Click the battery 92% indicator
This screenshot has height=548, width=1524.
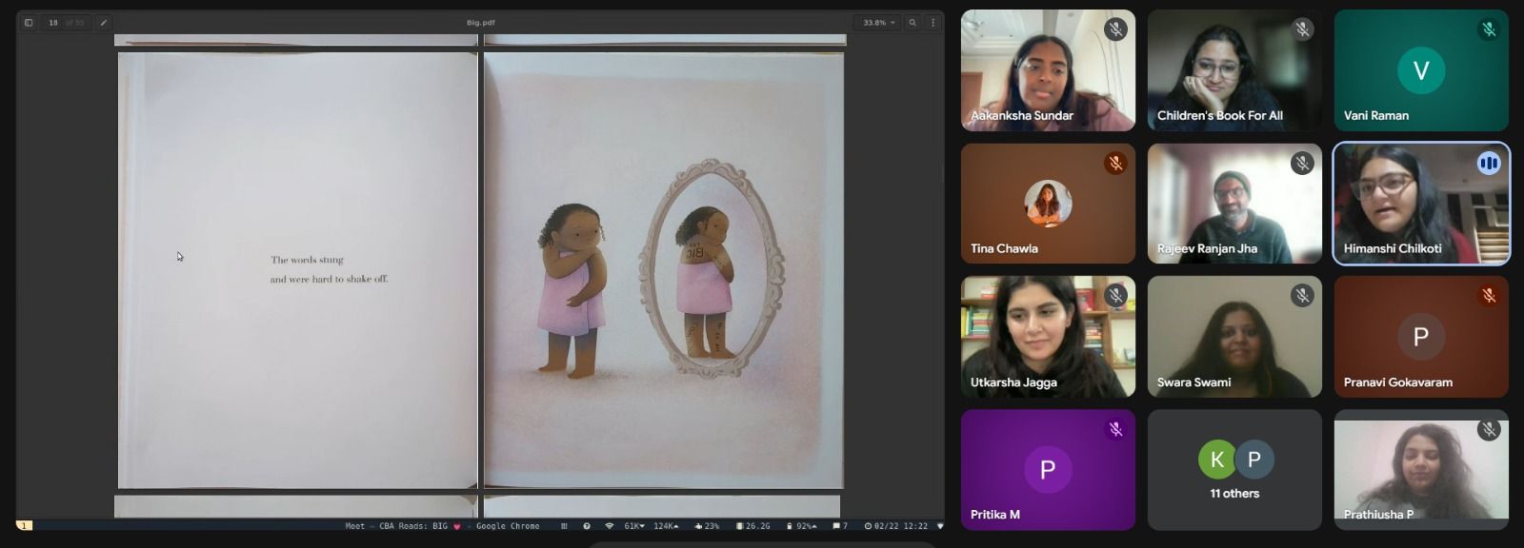coord(802,526)
